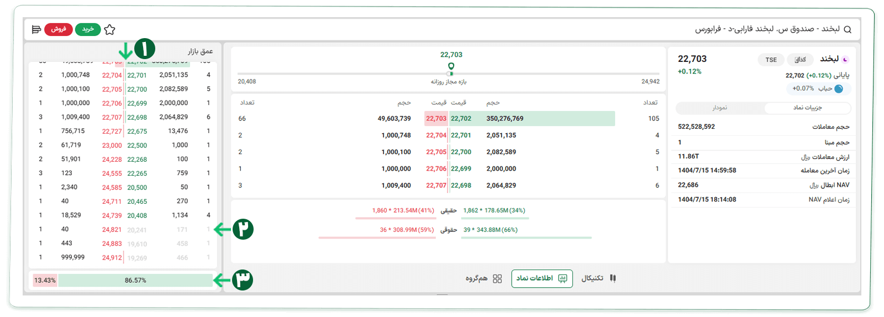Click the symbol search field text
884x317 pixels.
click(767, 29)
